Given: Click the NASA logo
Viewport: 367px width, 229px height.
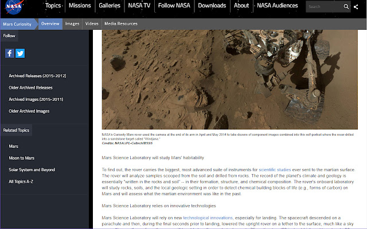Looking at the screenshot, I should point(14,6).
